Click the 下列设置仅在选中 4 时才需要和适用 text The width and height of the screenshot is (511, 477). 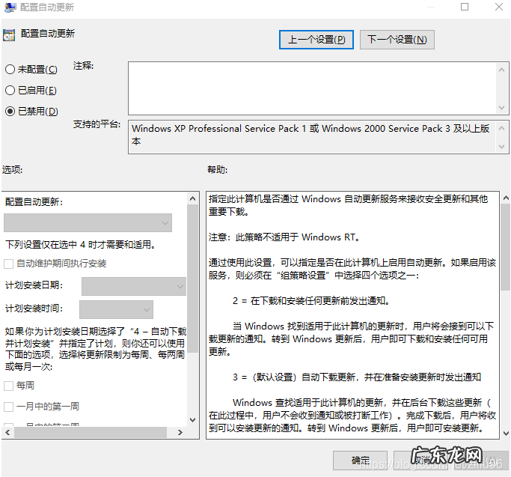(x=80, y=244)
